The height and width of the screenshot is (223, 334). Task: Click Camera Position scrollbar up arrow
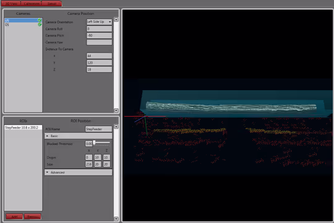[x=116, y=20]
